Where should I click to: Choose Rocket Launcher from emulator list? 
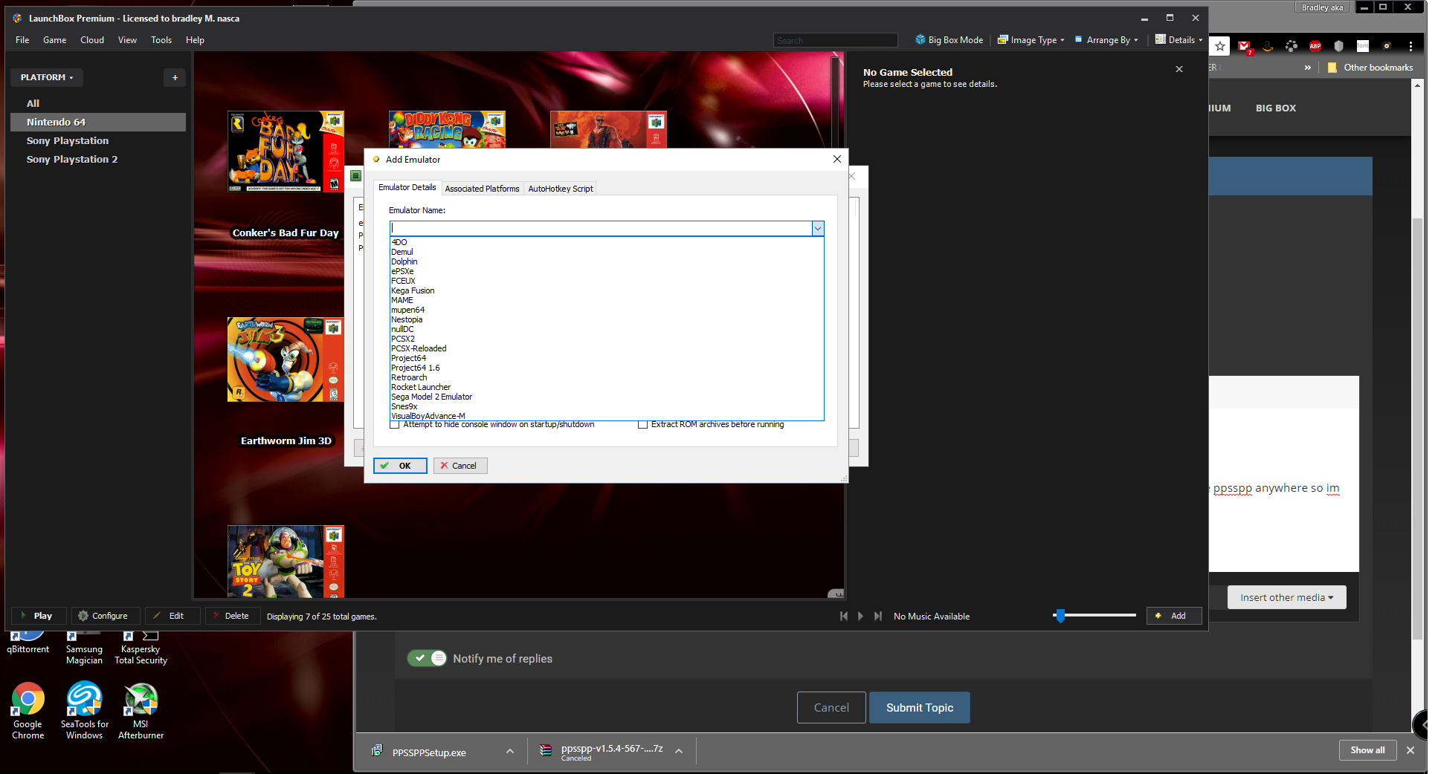pyautogui.click(x=607, y=387)
